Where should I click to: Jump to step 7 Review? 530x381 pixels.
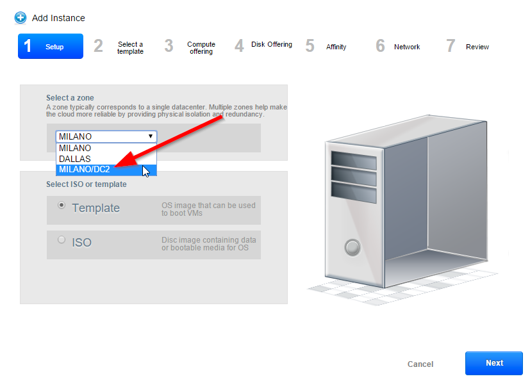(468, 47)
